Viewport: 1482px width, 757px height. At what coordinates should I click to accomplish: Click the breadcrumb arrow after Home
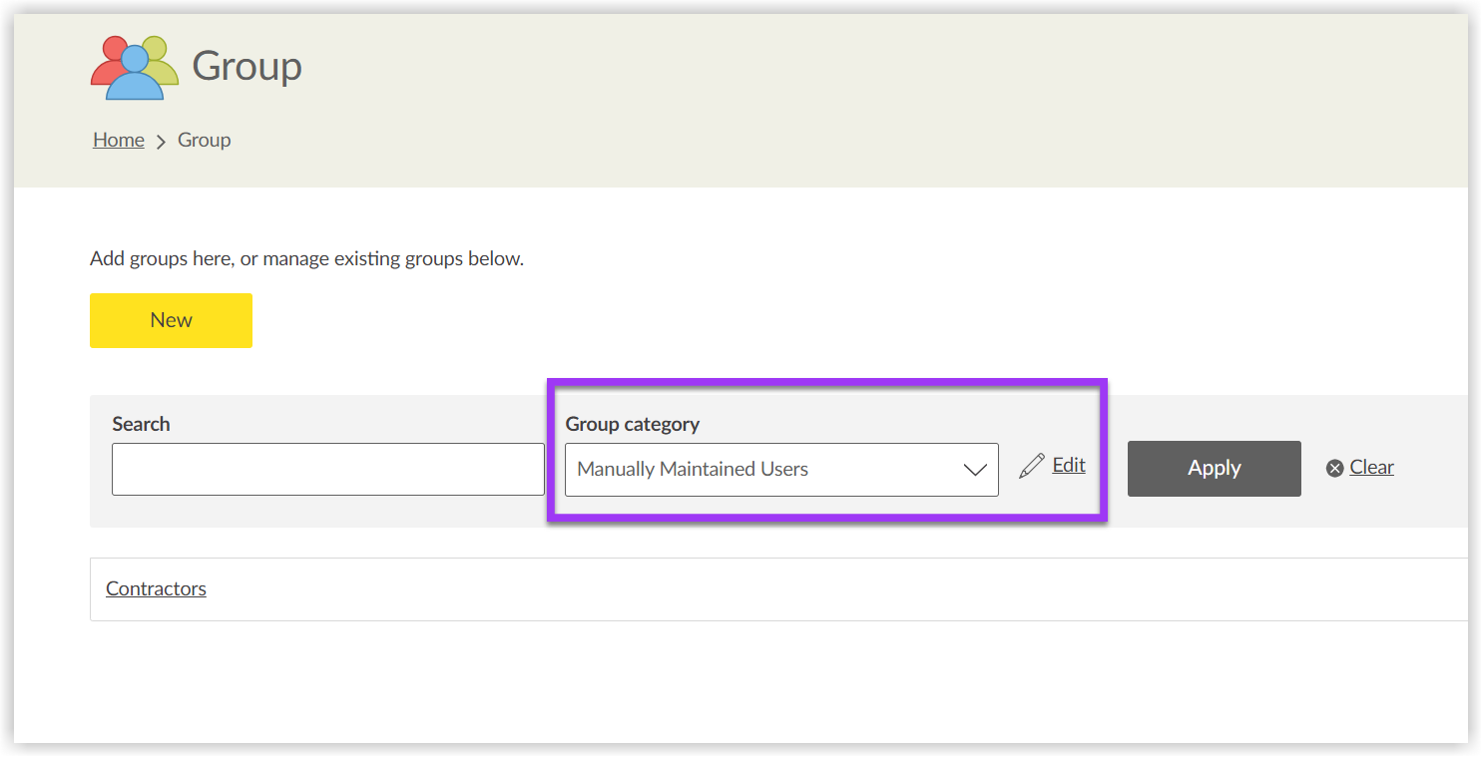pyautogui.click(x=160, y=140)
